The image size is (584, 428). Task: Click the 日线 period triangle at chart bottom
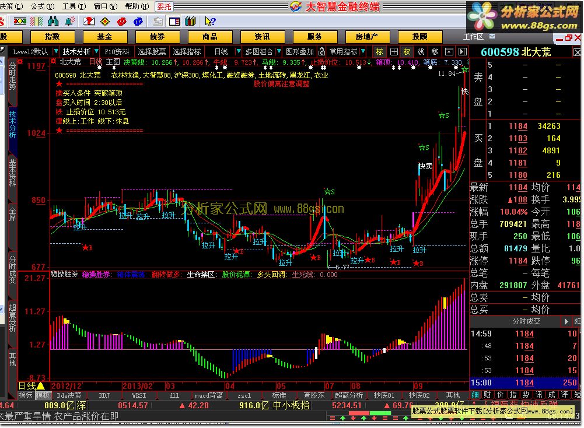coord(40,385)
